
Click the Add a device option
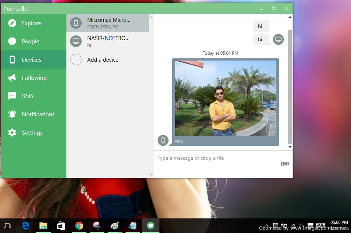(108, 60)
